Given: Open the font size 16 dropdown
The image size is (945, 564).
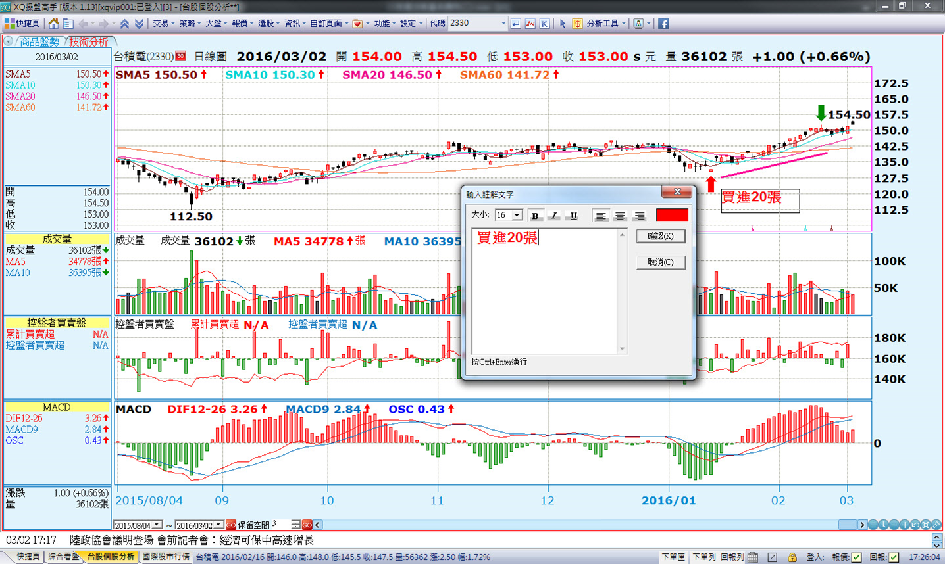Looking at the screenshot, I should [517, 216].
